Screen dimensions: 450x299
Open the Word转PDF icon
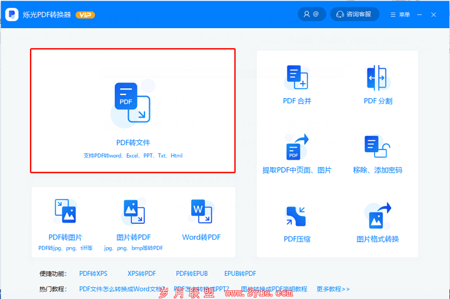tap(201, 211)
